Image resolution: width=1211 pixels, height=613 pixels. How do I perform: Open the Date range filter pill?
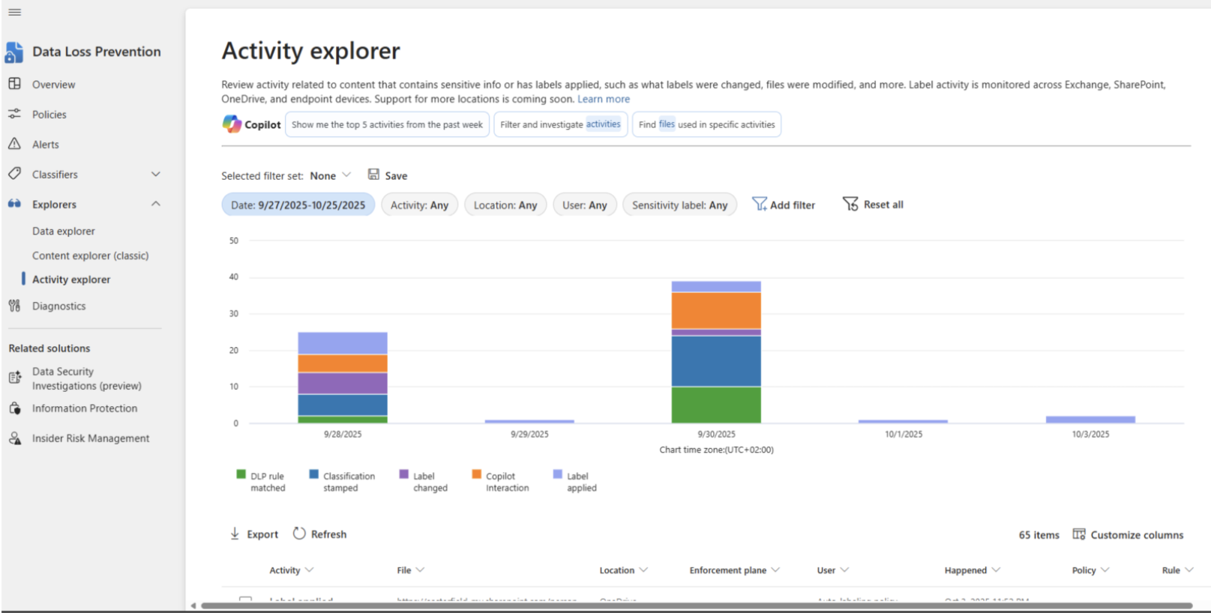tap(298, 205)
